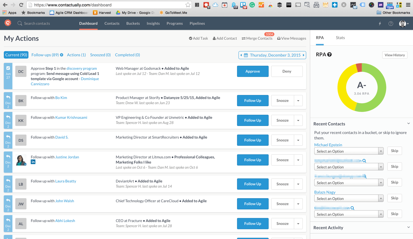
Task: Click the browser back arrow
Action: [x=5, y=5]
